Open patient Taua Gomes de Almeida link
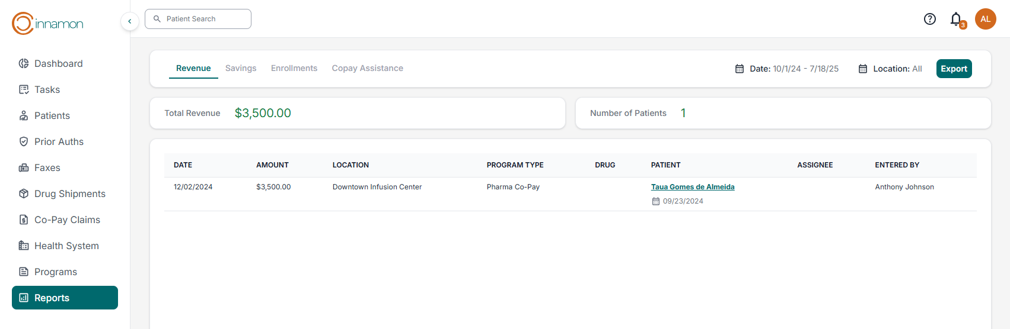Screen dimensions: 1010x329 click(693, 187)
